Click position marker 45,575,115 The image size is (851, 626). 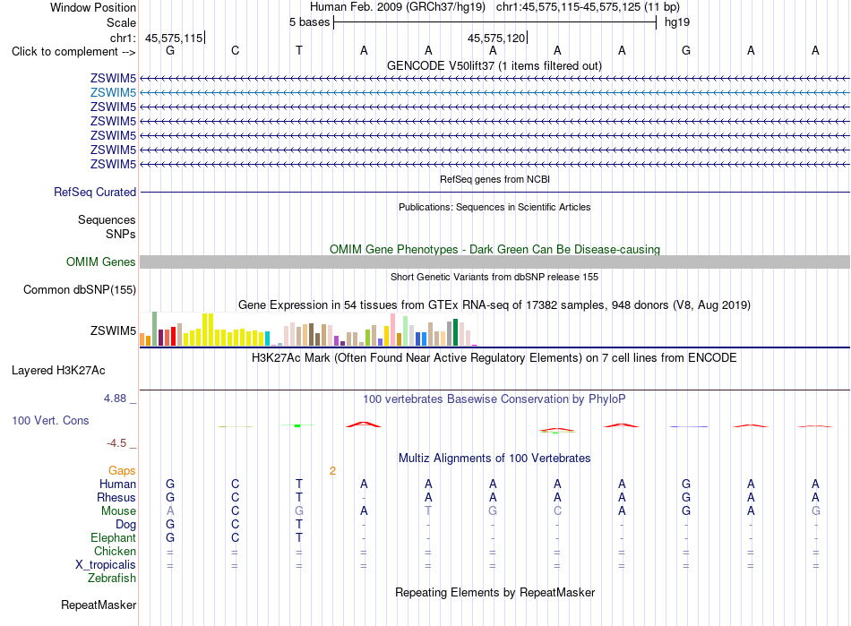174,38
